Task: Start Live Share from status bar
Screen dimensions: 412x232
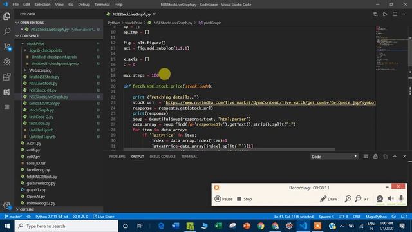Action: (104, 217)
